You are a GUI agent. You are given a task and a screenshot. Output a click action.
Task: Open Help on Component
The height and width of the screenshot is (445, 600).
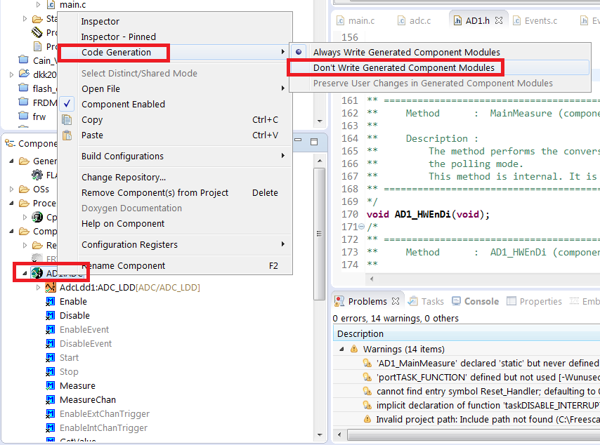point(123,224)
